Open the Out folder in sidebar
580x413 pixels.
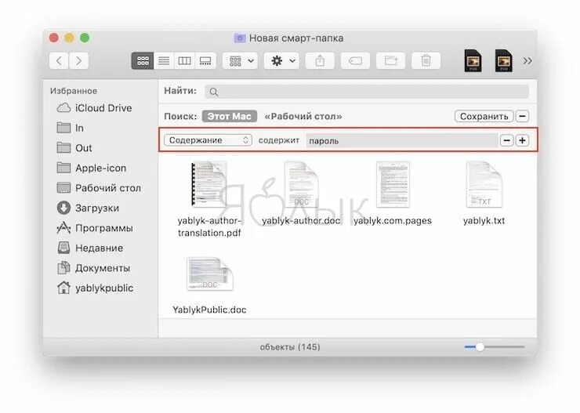click(74, 148)
